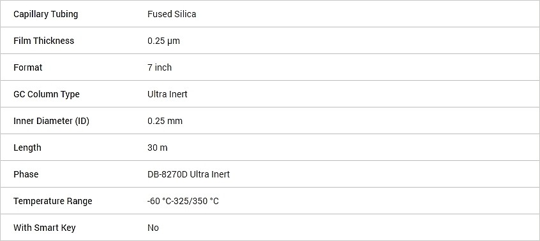Select the 30 m value
The width and height of the screenshot is (540, 241).
click(158, 148)
